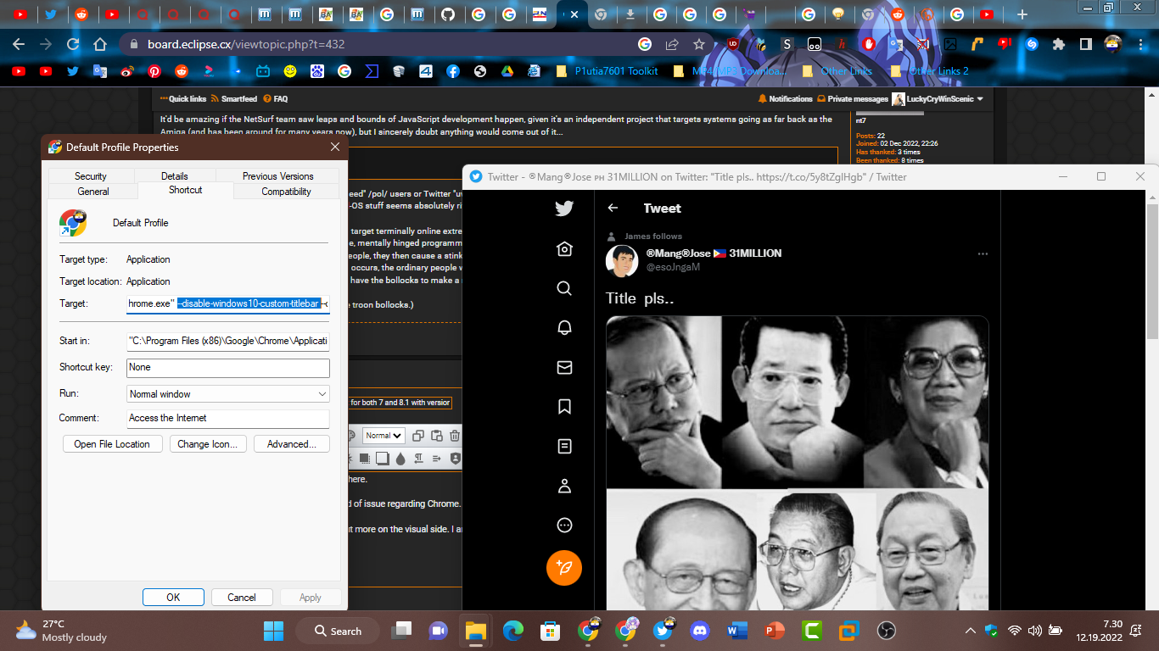Open Twitter Home from the sidebar
The height and width of the screenshot is (651, 1159).
click(x=564, y=248)
